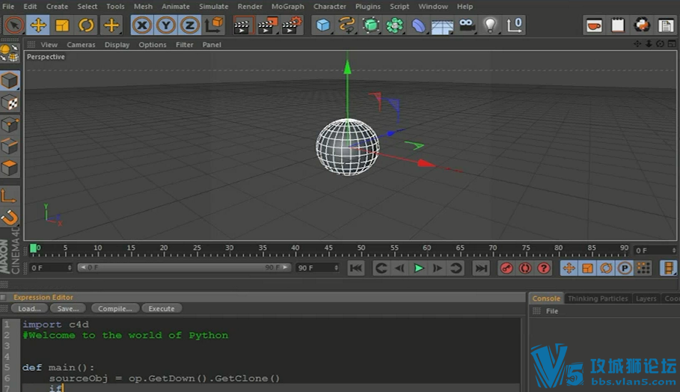This screenshot has height=392, width=680.
Task: Play the animation forward
Action: pos(418,269)
